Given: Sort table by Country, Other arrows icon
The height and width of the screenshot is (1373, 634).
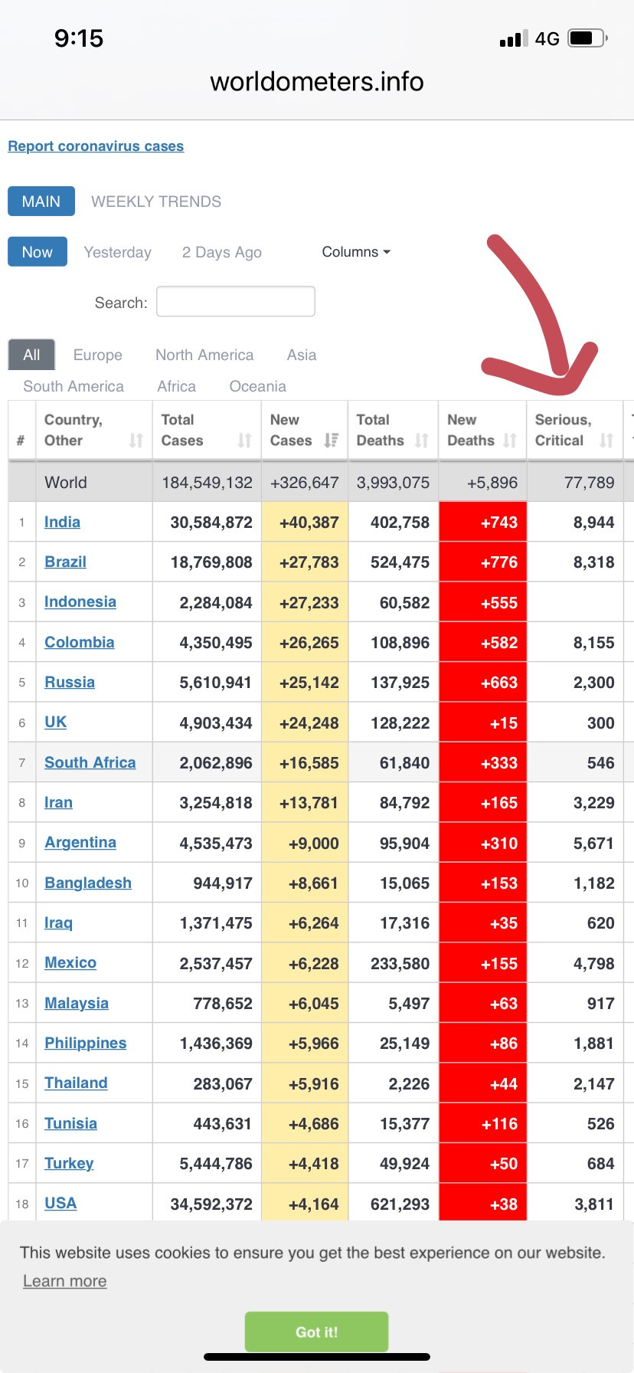Looking at the screenshot, I should (x=136, y=441).
